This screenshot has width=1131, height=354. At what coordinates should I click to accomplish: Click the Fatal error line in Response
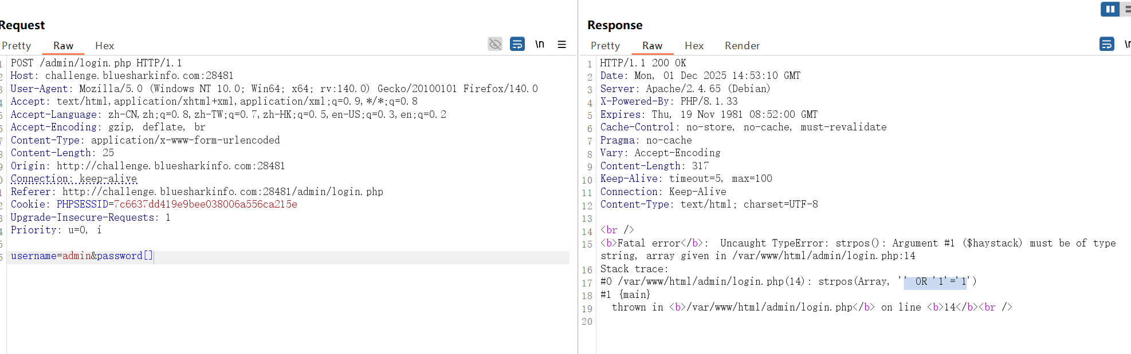(x=858, y=244)
